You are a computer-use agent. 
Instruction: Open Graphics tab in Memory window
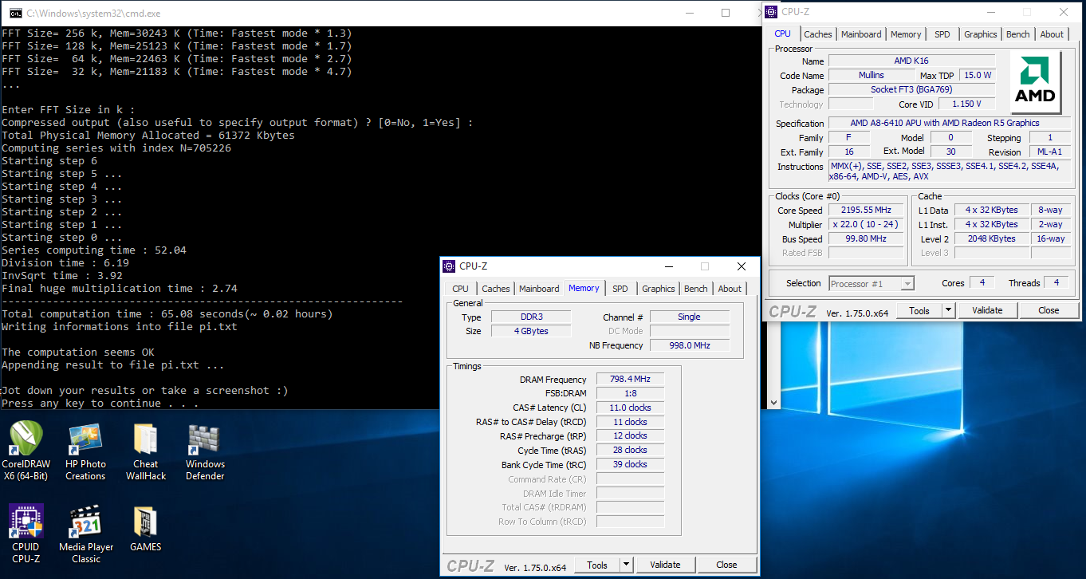click(658, 289)
